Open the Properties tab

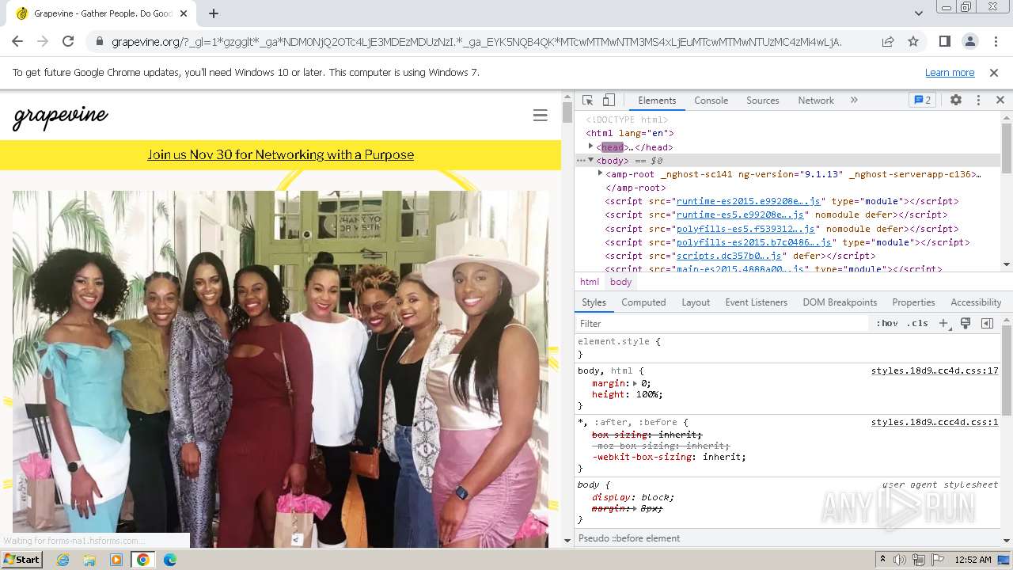[913, 302]
